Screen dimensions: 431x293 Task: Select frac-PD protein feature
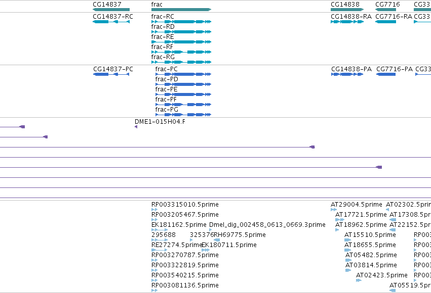click(183, 84)
